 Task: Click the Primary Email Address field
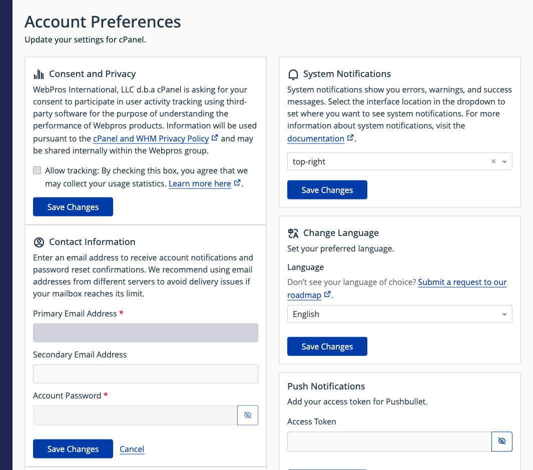click(146, 333)
